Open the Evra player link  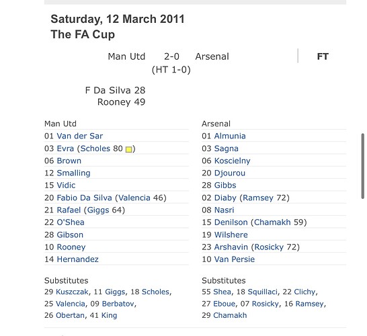coord(65,149)
